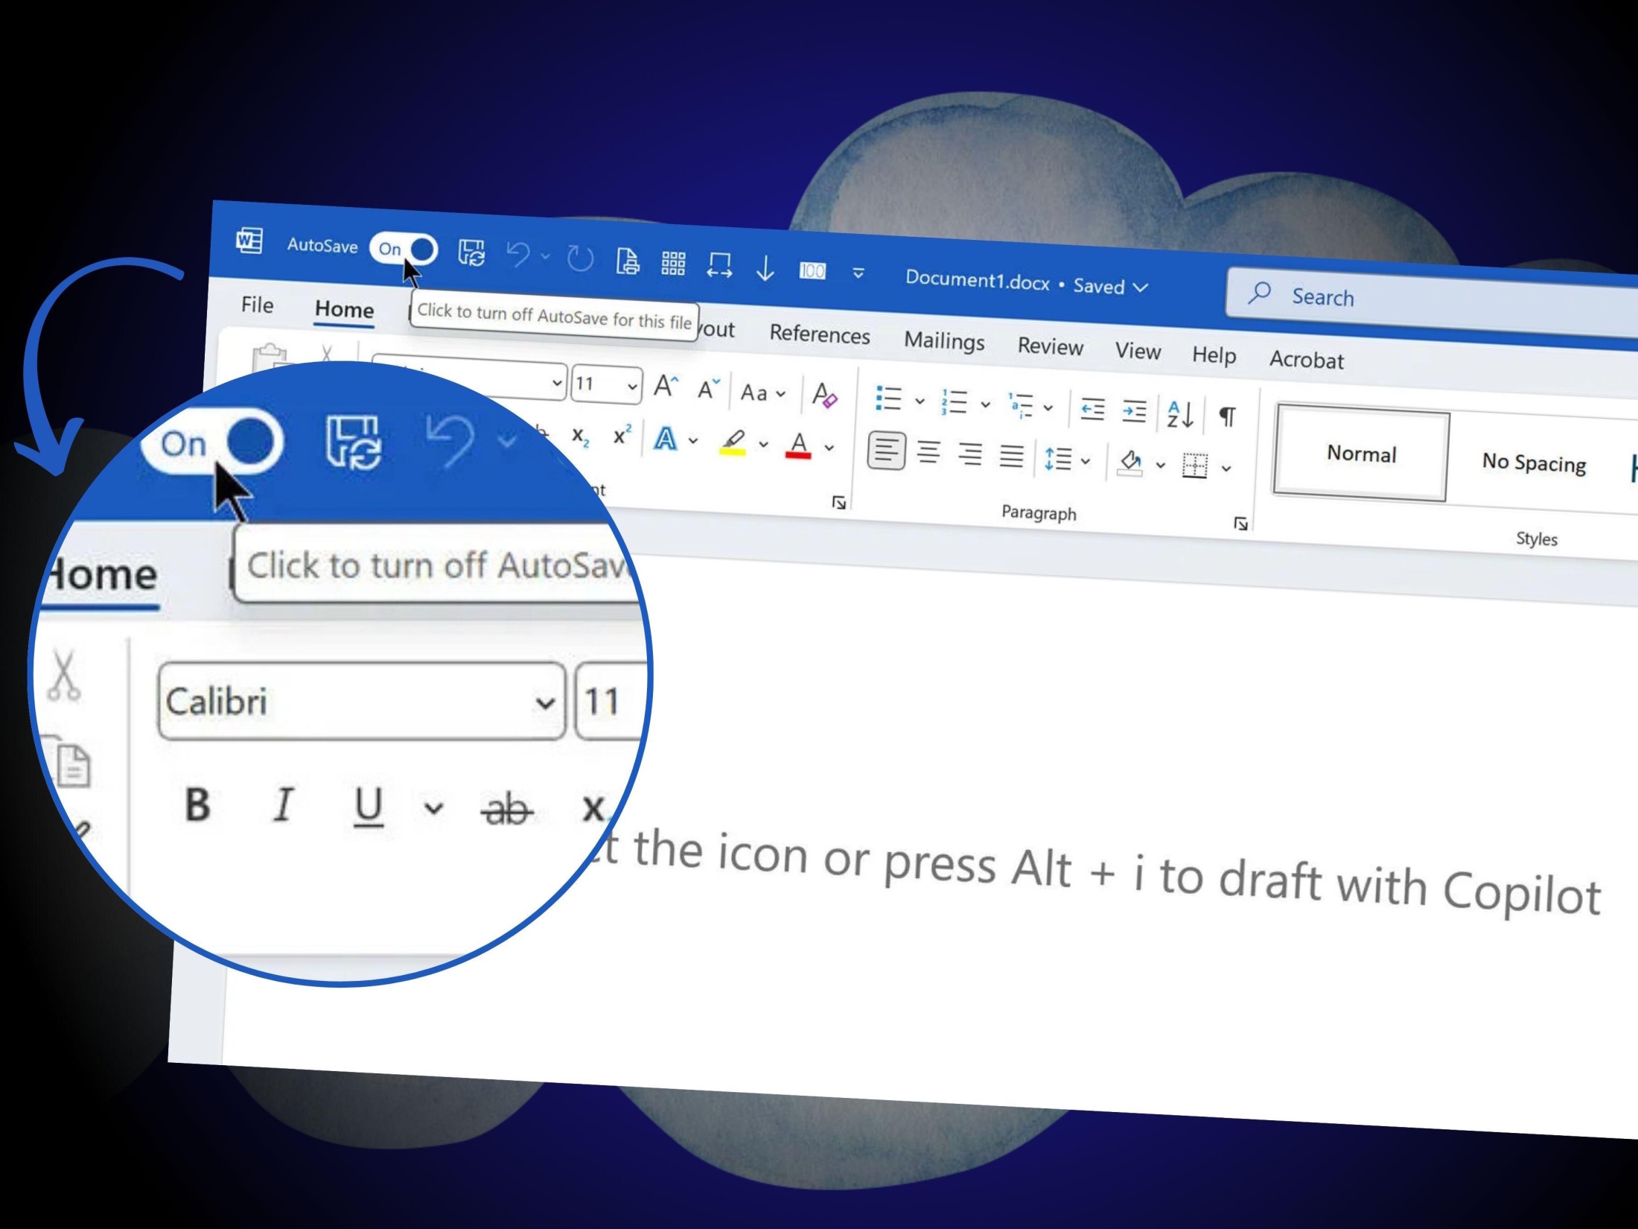Open the Calibri font name dropdown
This screenshot has width=1638, height=1229.
tap(545, 702)
